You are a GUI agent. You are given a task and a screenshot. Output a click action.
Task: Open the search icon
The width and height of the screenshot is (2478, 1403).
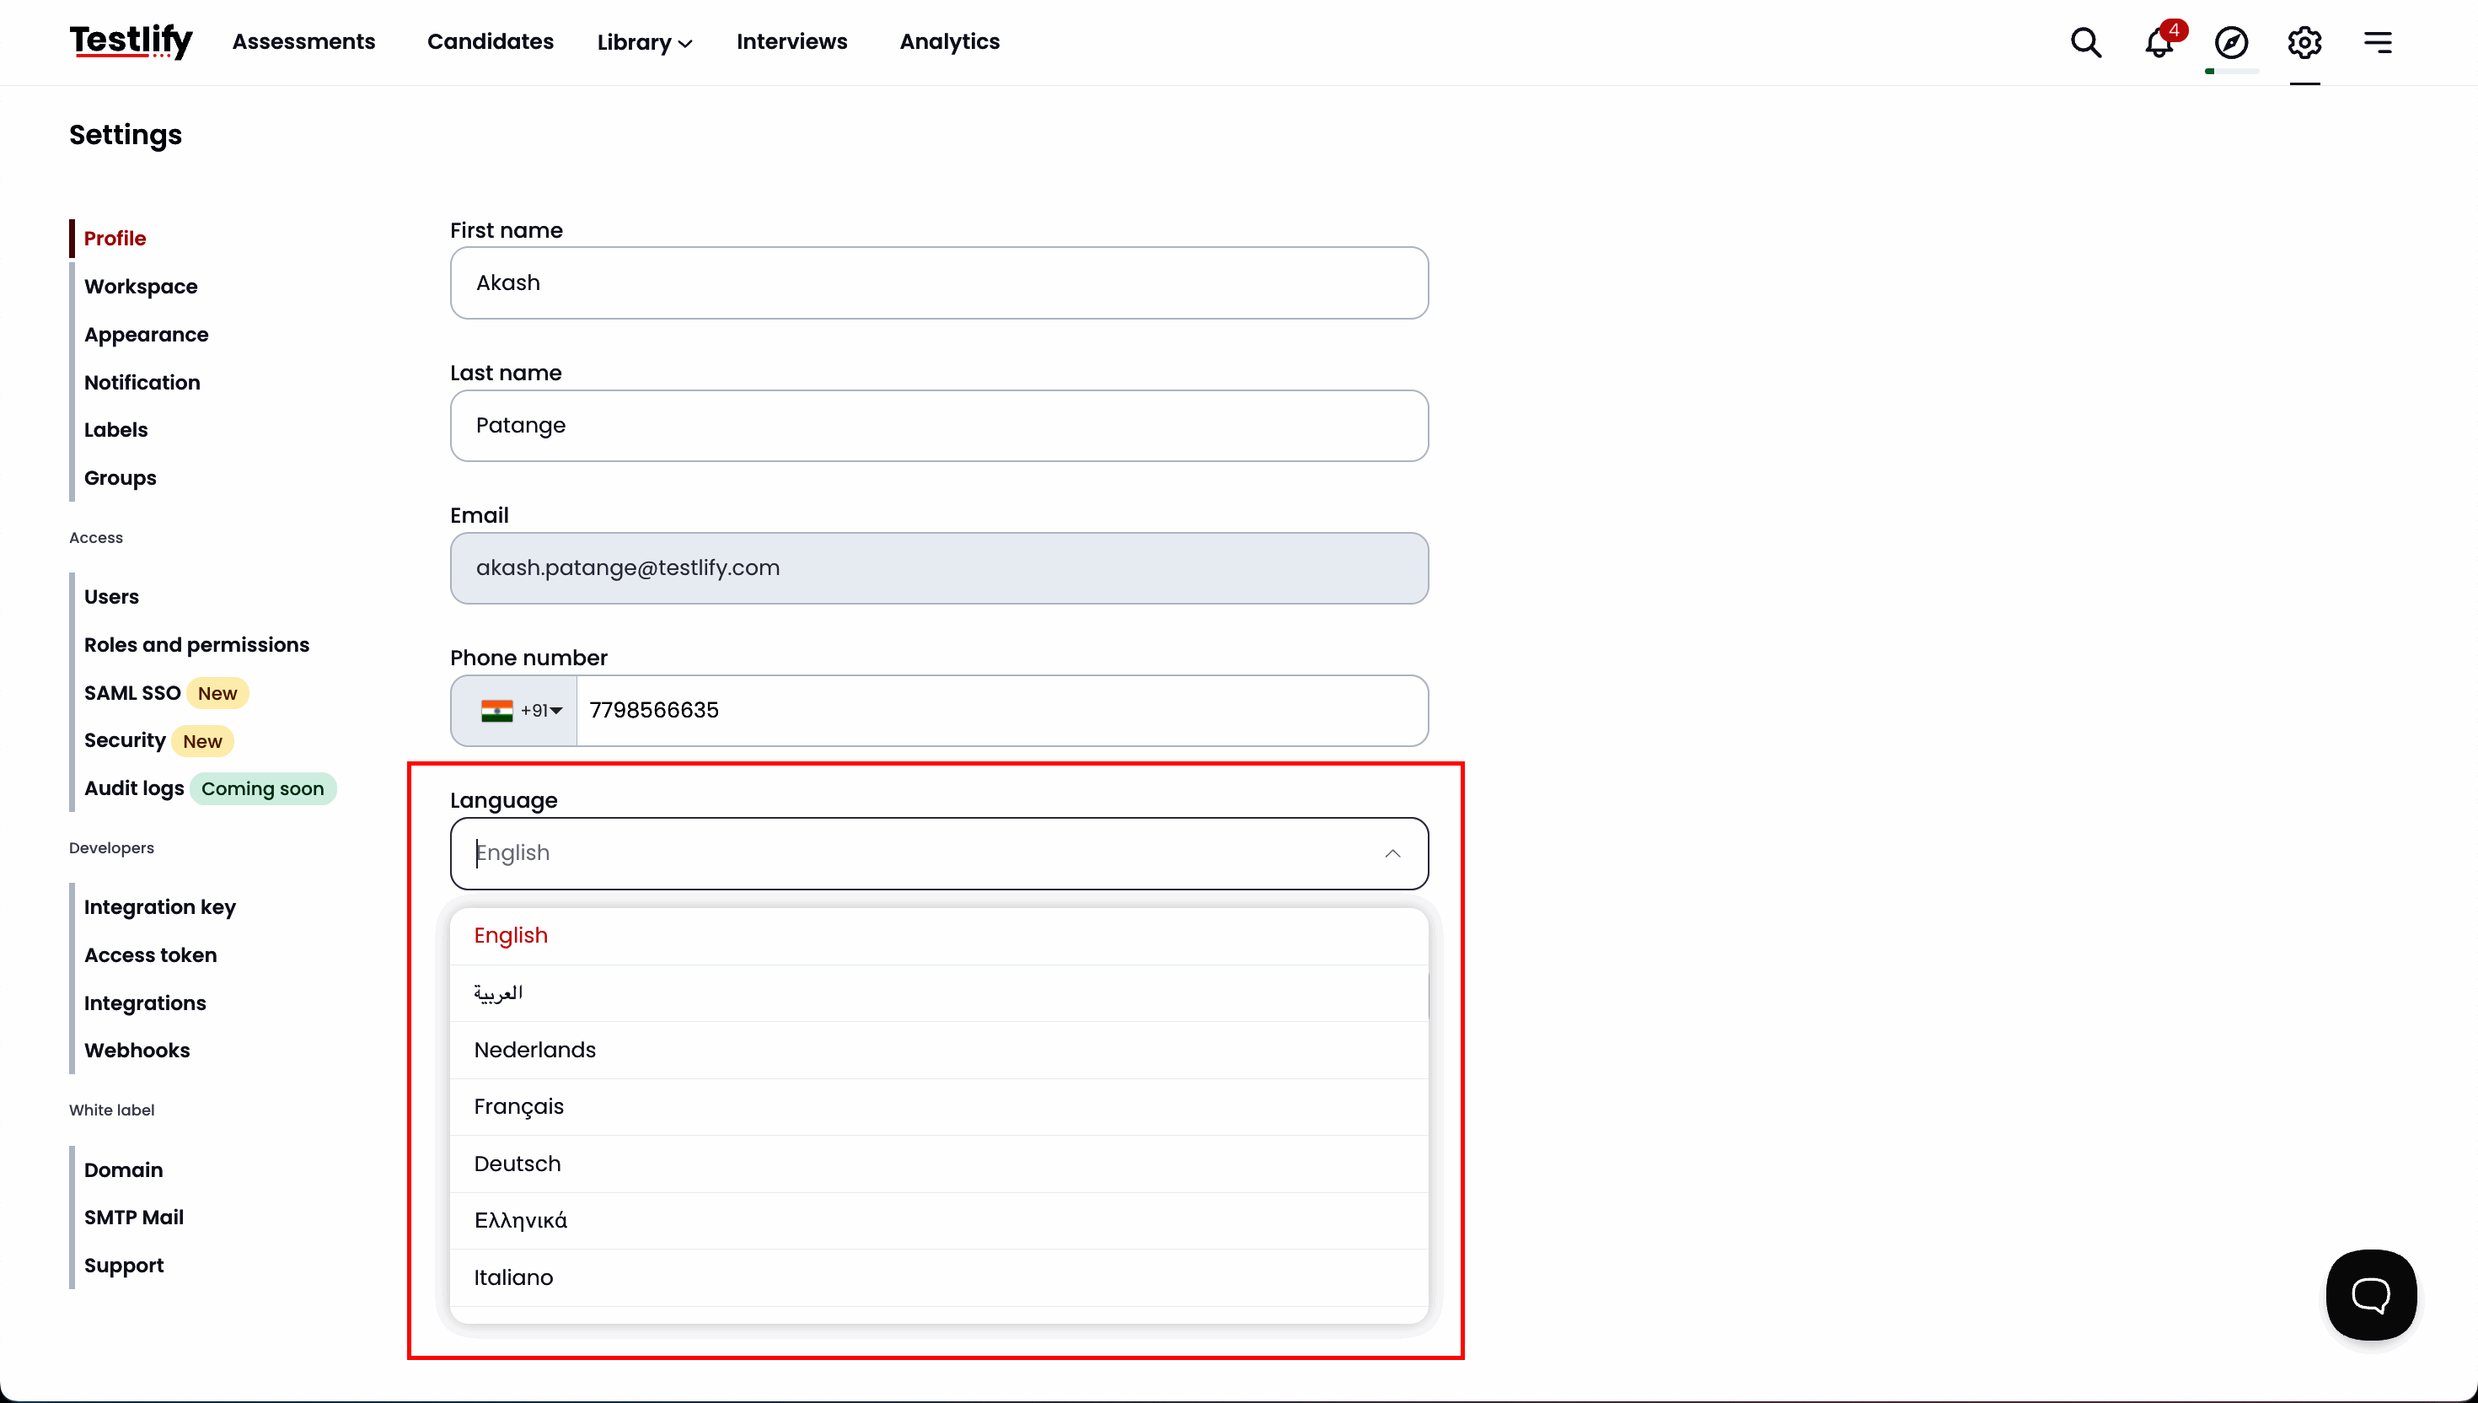click(2086, 42)
